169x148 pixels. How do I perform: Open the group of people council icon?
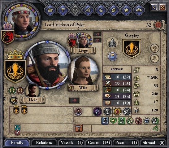coord(139,10)
